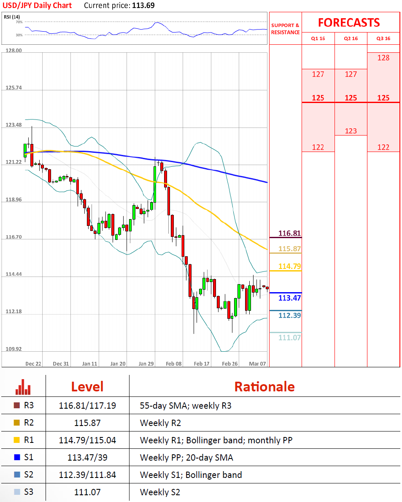Screen dimensions: 402x502
Task: Click the Rationale column heading
Action: point(264,387)
